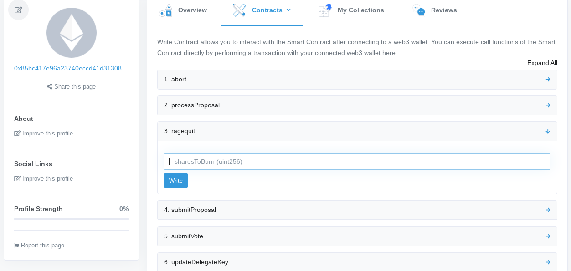Focus the sharesToBurn input field
The image size is (571, 271).
pos(357,161)
